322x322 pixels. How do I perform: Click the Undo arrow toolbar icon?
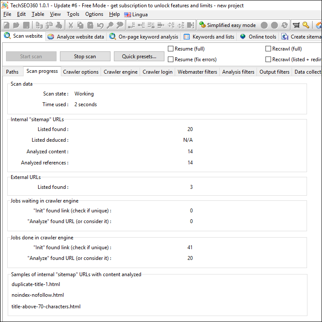pyautogui.click(x=100, y=25)
